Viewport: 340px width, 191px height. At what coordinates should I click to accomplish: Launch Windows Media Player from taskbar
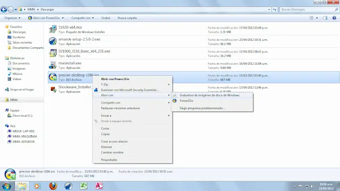click(37, 186)
